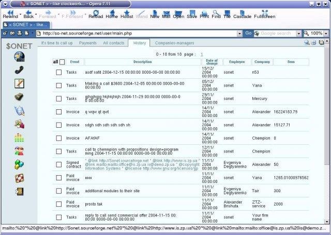Open the Home page icon
331x235 pixels.
(112, 14)
